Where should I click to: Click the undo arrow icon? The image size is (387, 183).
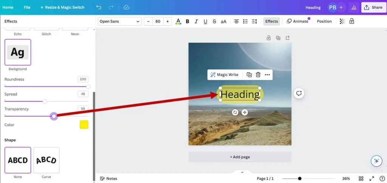pos(99,7)
